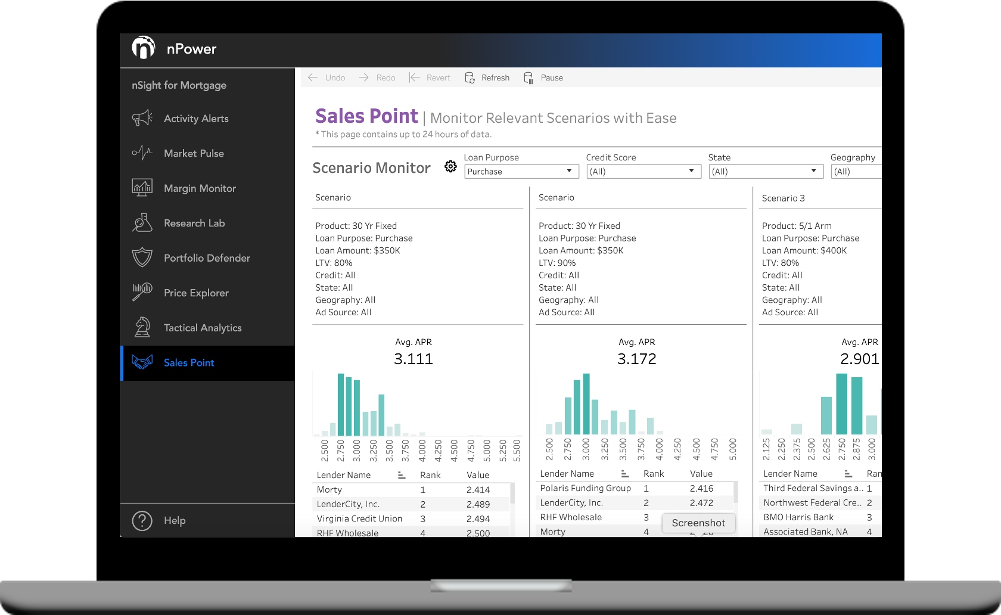1001x615 pixels.
Task: Click the Redo arrow icon
Action: [x=363, y=77]
